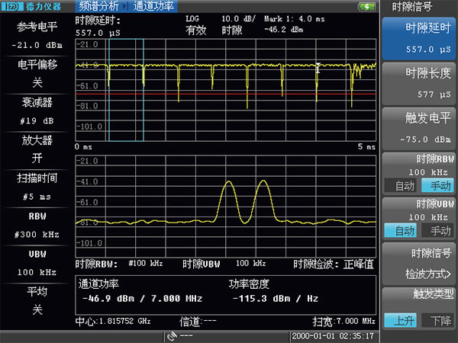Open the 衰减器 #19 dB setting

[x=36, y=111]
